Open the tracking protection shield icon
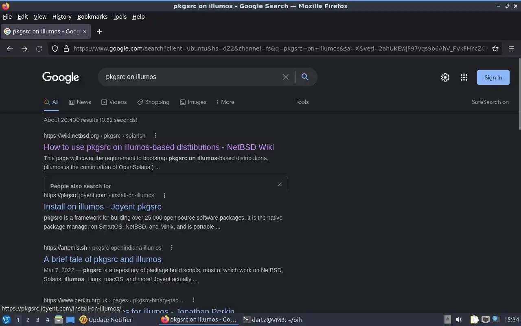521x326 pixels. pyautogui.click(x=55, y=48)
